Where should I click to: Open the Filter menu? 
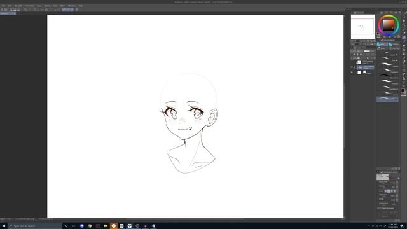pyautogui.click(x=62, y=6)
